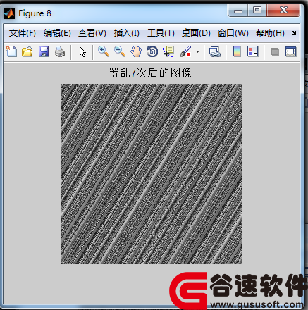The height and width of the screenshot is (310, 308).
Task: Insert a legend using the toolbar icon
Action: tap(253, 51)
